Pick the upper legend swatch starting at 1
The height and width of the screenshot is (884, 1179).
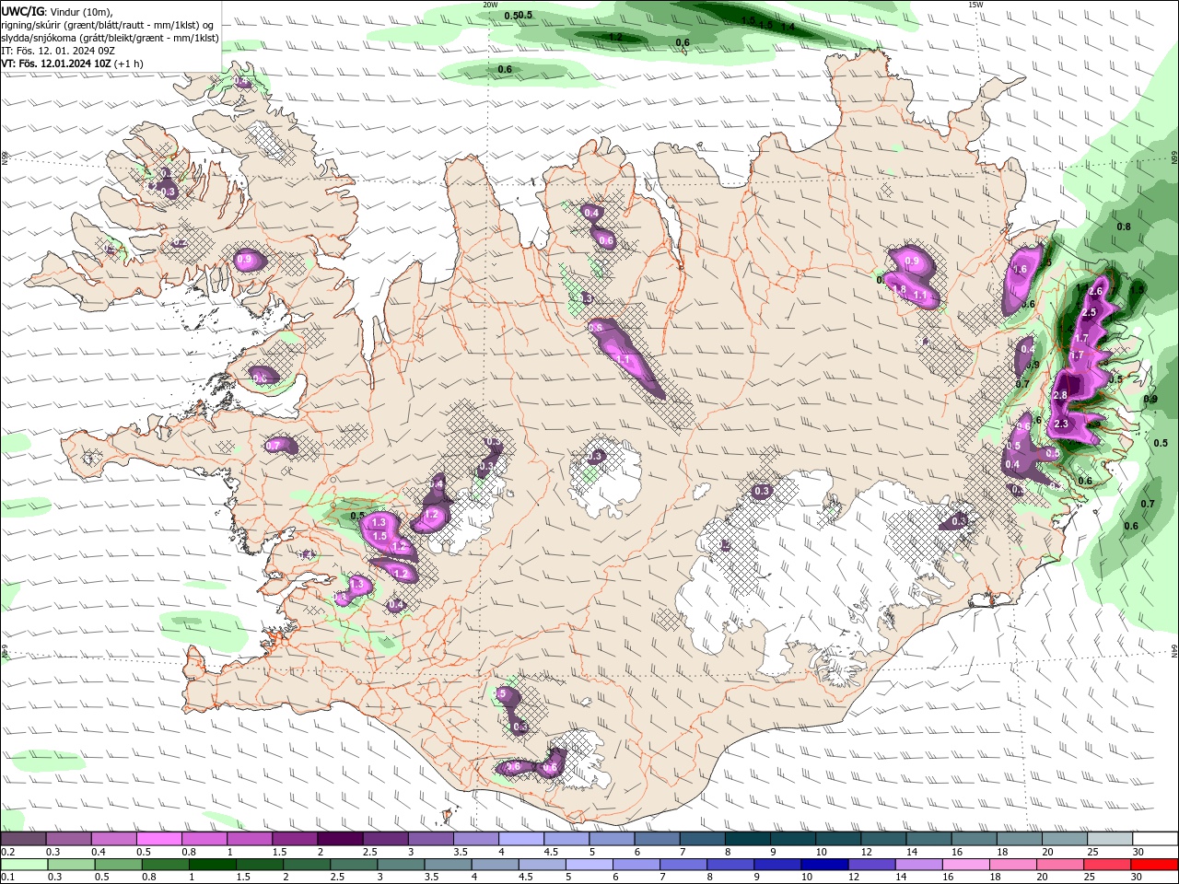pos(250,839)
